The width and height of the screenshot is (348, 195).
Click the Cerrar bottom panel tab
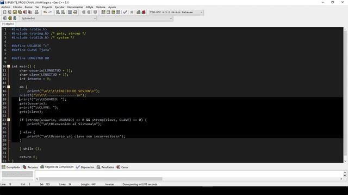coord(122,167)
